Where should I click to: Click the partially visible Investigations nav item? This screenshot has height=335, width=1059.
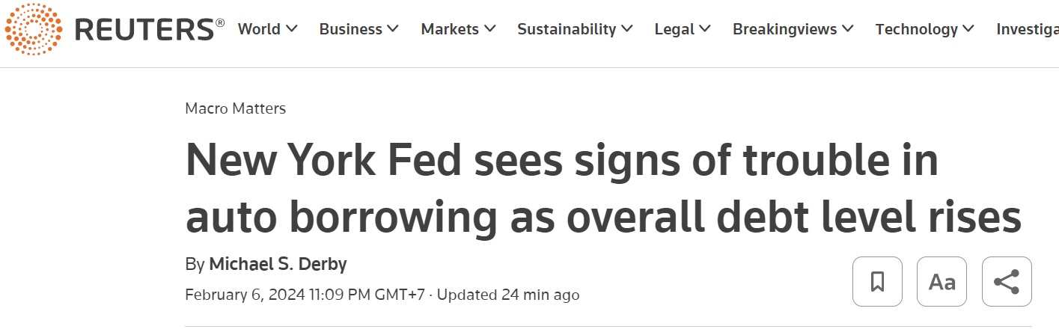1027,29
